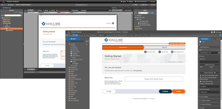Switch to the Model tab in Maestro
222x109 pixels.
(x=86, y=39)
